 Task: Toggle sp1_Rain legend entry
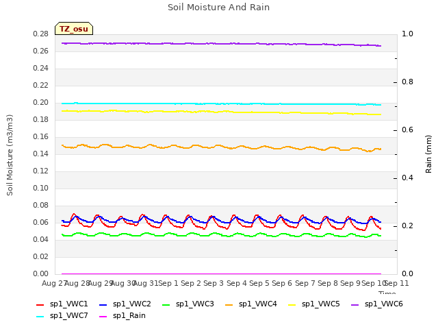123,315
